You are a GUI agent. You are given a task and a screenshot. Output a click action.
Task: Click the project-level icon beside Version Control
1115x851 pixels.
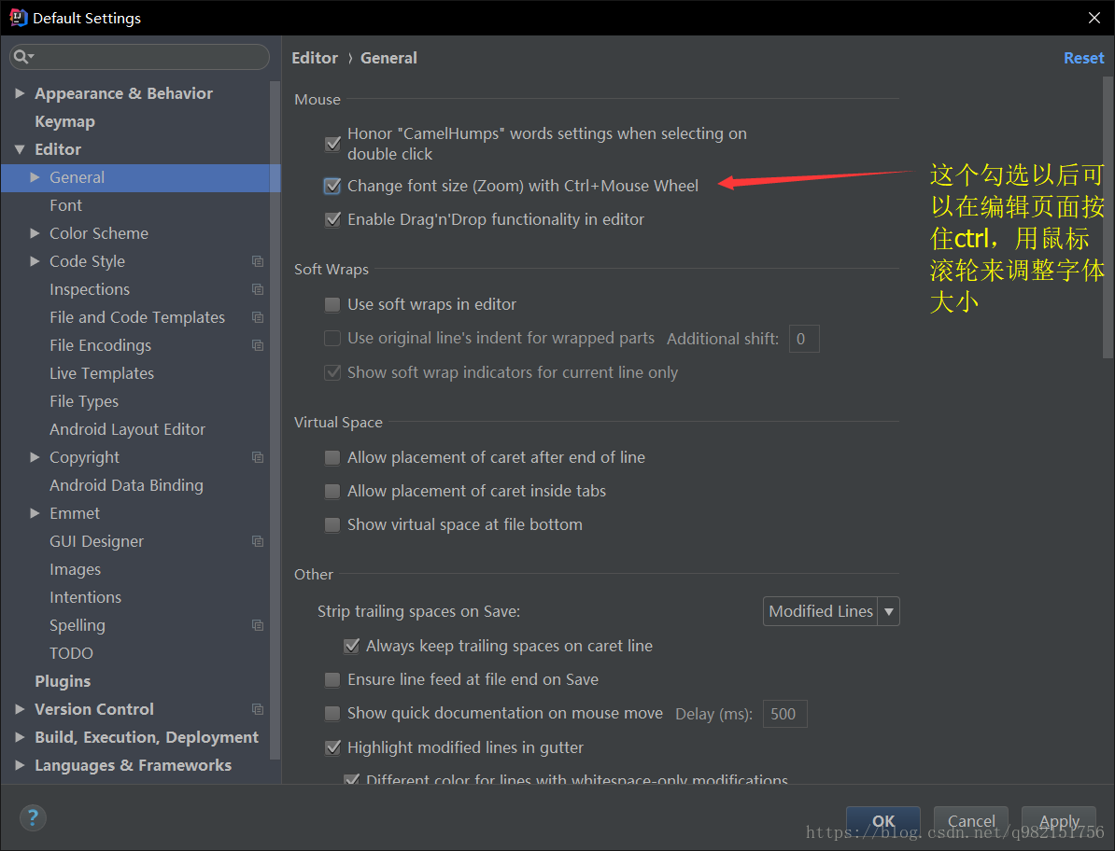pos(258,709)
